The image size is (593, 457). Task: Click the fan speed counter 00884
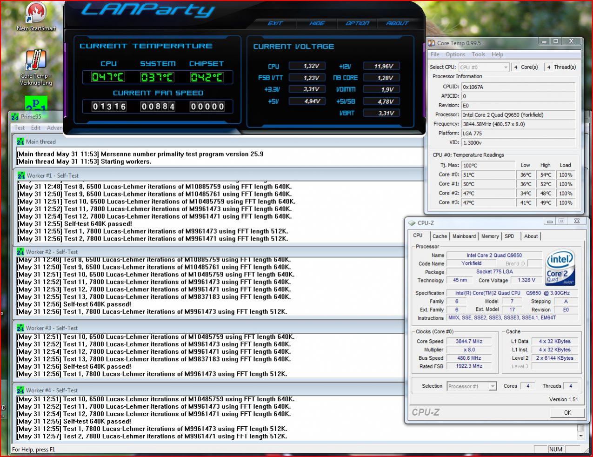158,107
